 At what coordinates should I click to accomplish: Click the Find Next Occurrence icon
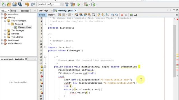pos(85,15)
